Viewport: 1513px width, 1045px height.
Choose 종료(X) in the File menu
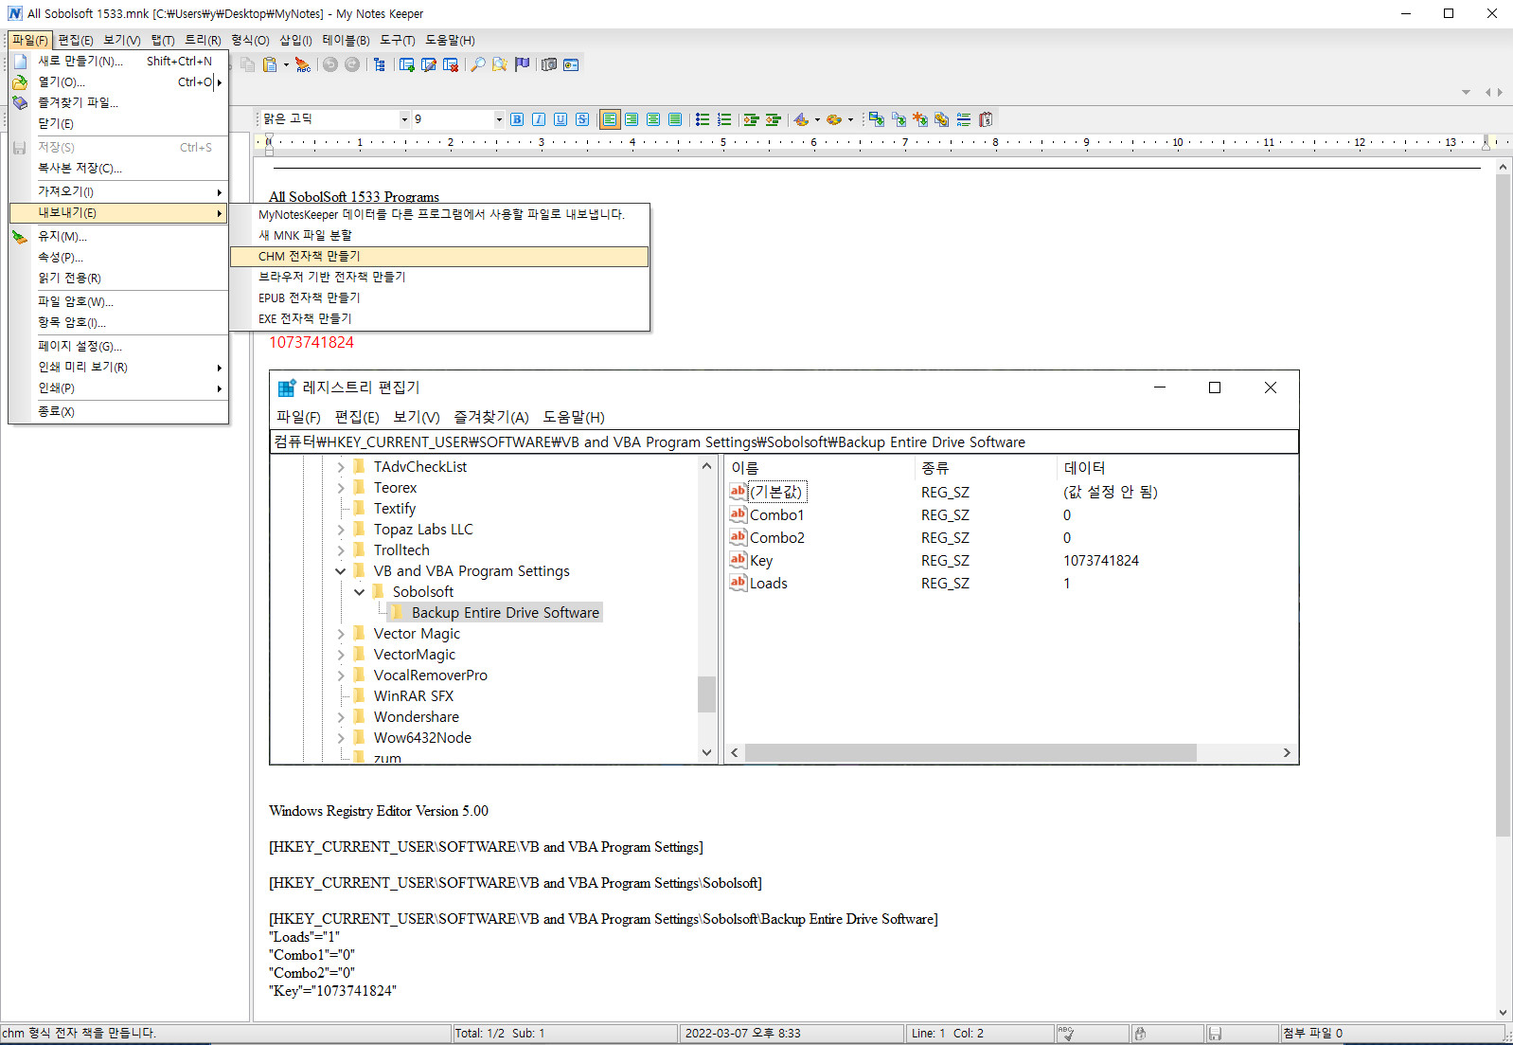(118, 411)
